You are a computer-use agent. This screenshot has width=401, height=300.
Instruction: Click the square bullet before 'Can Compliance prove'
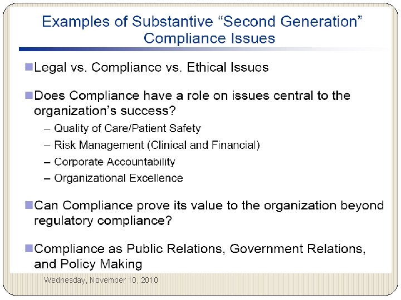point(29,205)
